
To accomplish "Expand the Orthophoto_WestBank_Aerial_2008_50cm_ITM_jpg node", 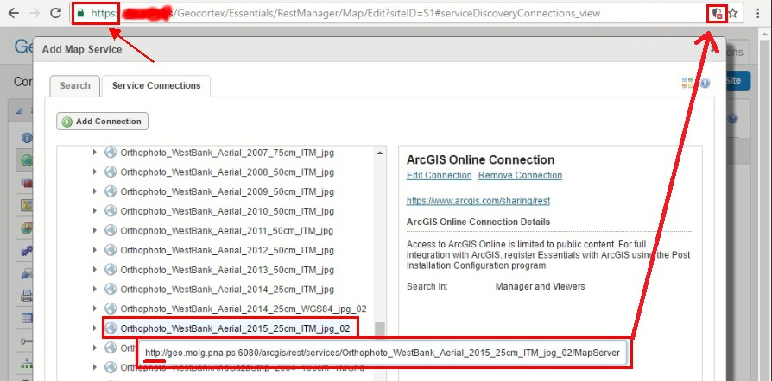I will (x=94, y=172).
